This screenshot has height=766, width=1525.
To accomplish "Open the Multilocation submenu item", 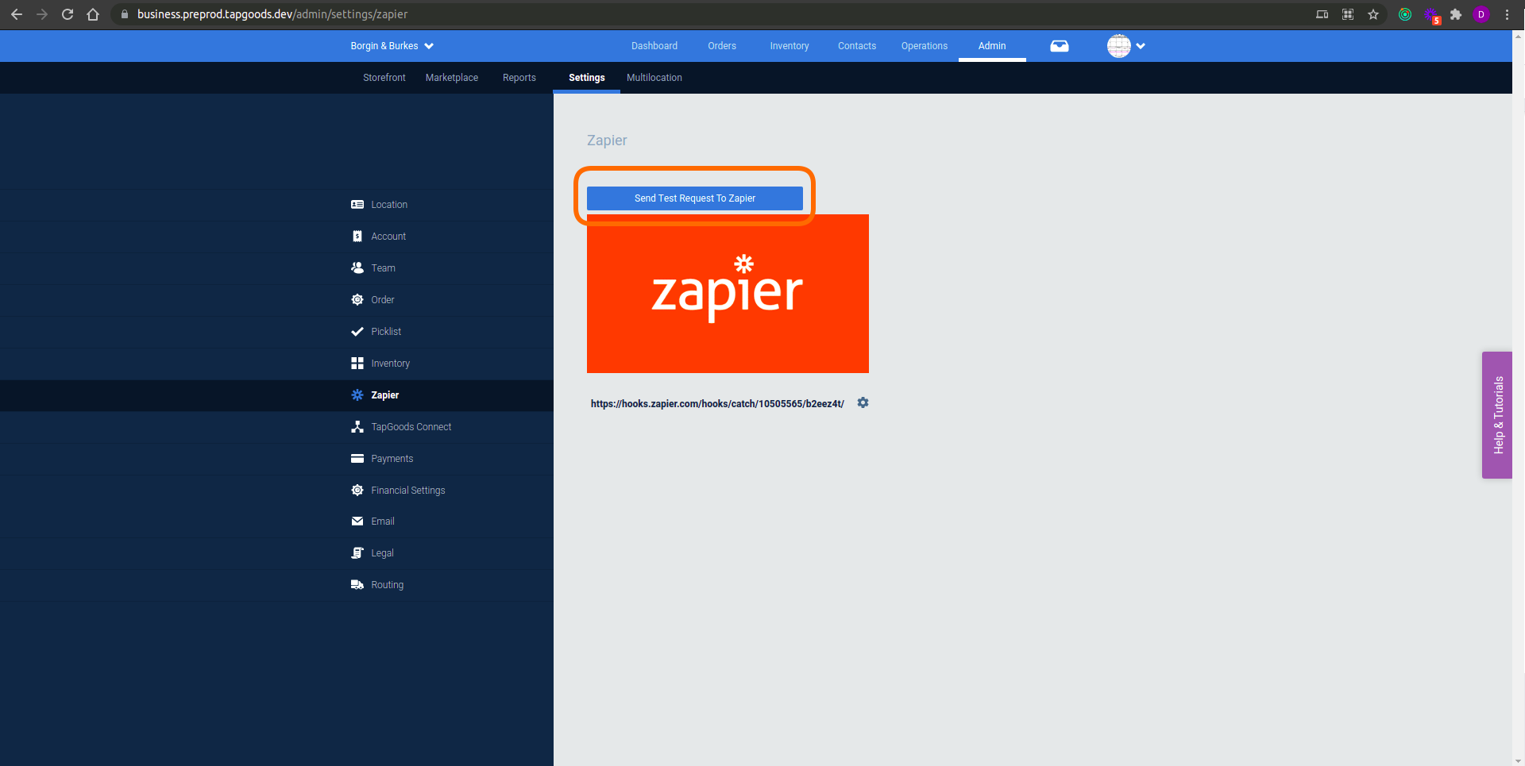I will (x=654, y=78).
